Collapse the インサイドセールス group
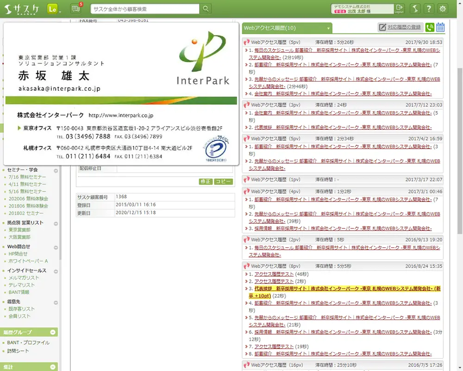 pyautogui.click(x=56, y=270)
